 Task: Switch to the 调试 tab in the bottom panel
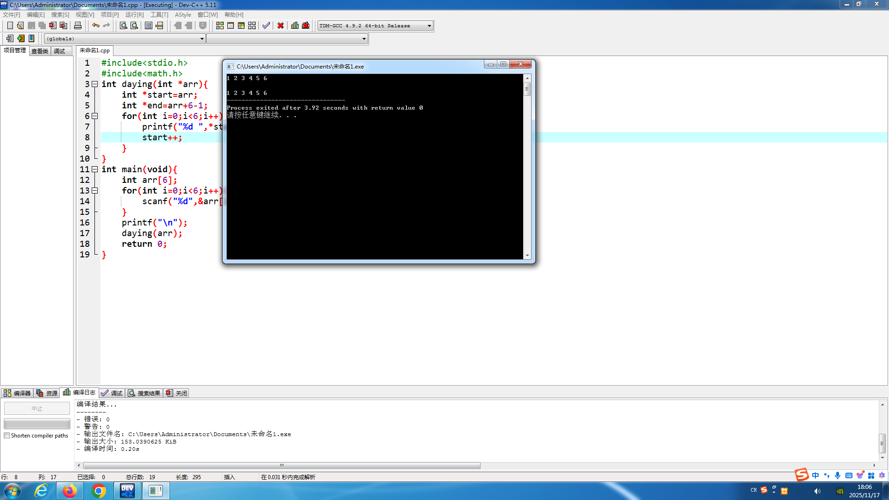point(112,393)
